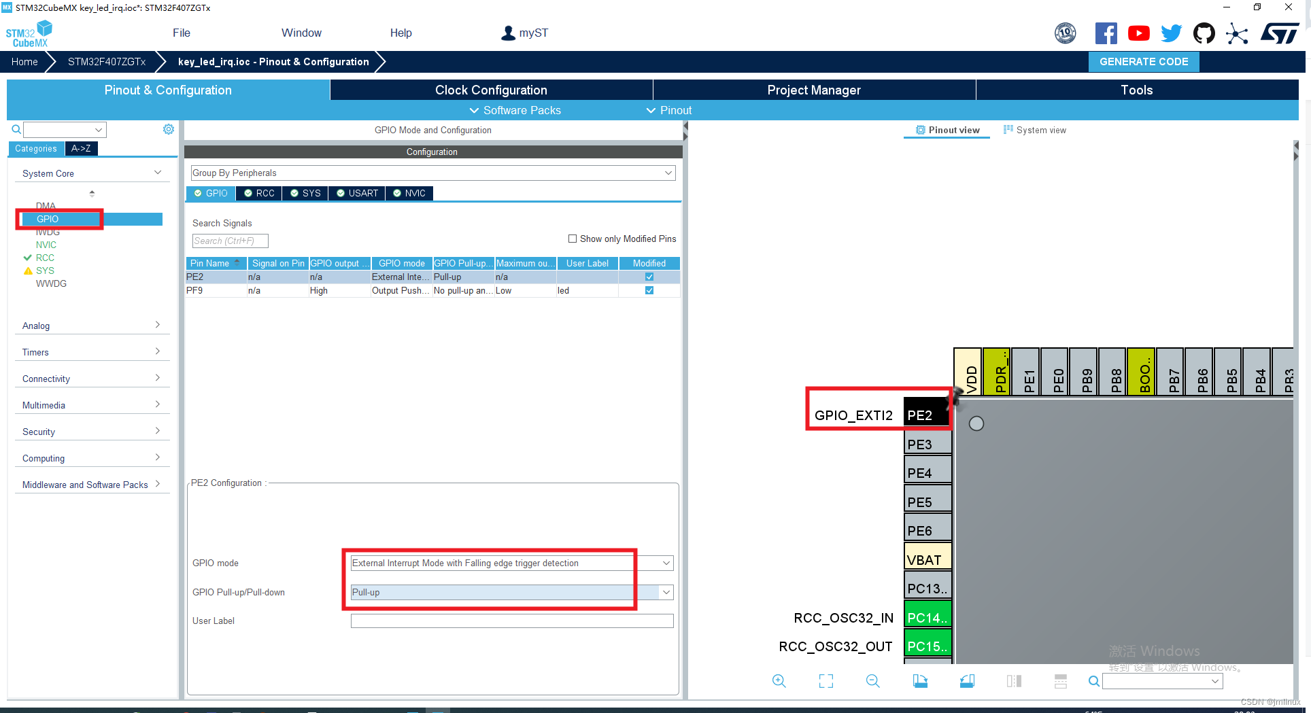
Task: Switch to the USART configuration tab
Action: coord(357,193)
